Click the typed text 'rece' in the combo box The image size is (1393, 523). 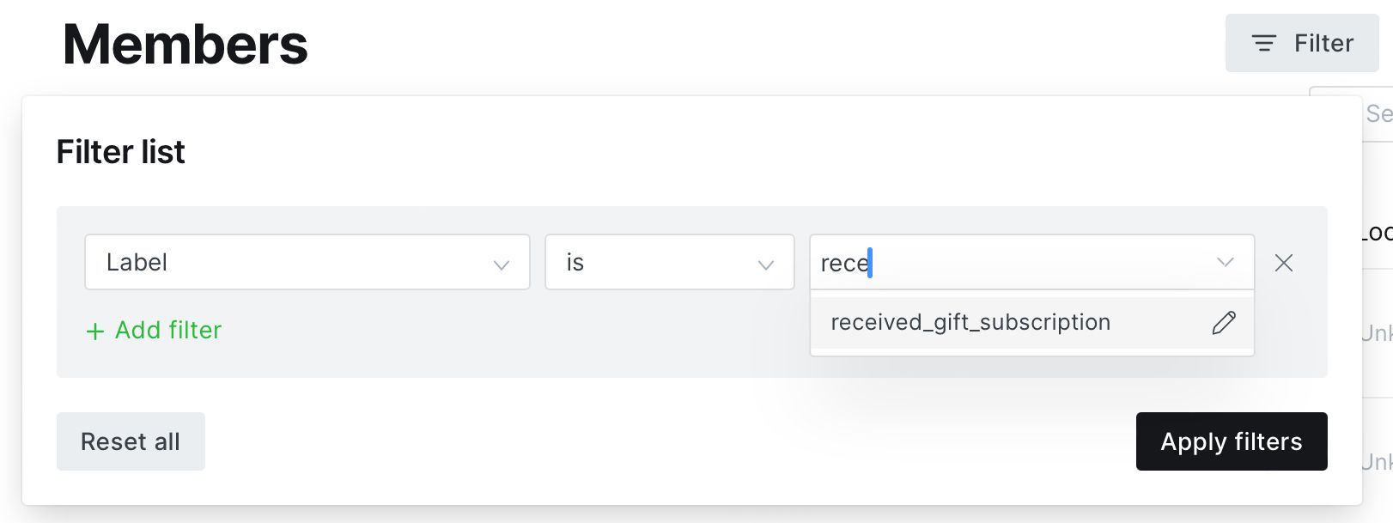coord(845,264)
